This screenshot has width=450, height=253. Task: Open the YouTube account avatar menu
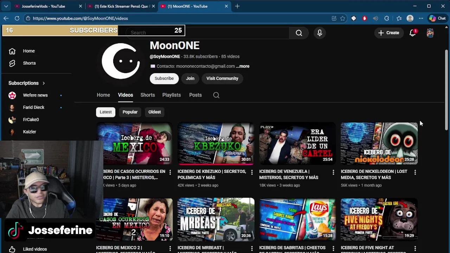430,33
